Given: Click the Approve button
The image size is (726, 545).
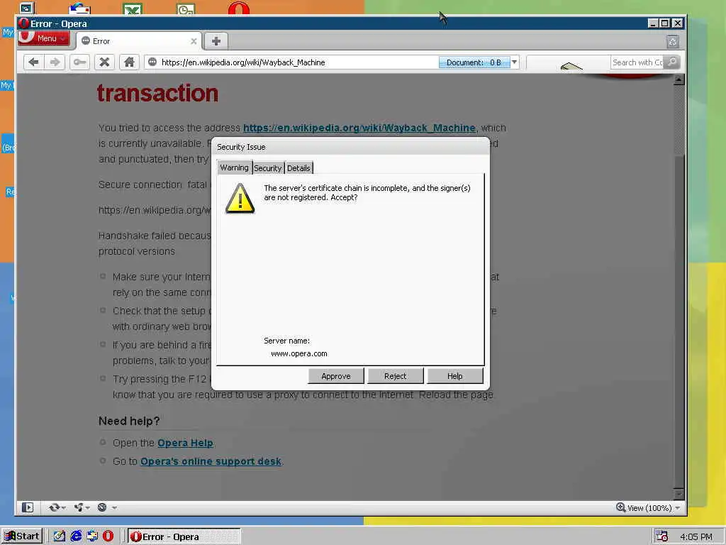Looking at the screenshot, I should click(x=335, y=376).
